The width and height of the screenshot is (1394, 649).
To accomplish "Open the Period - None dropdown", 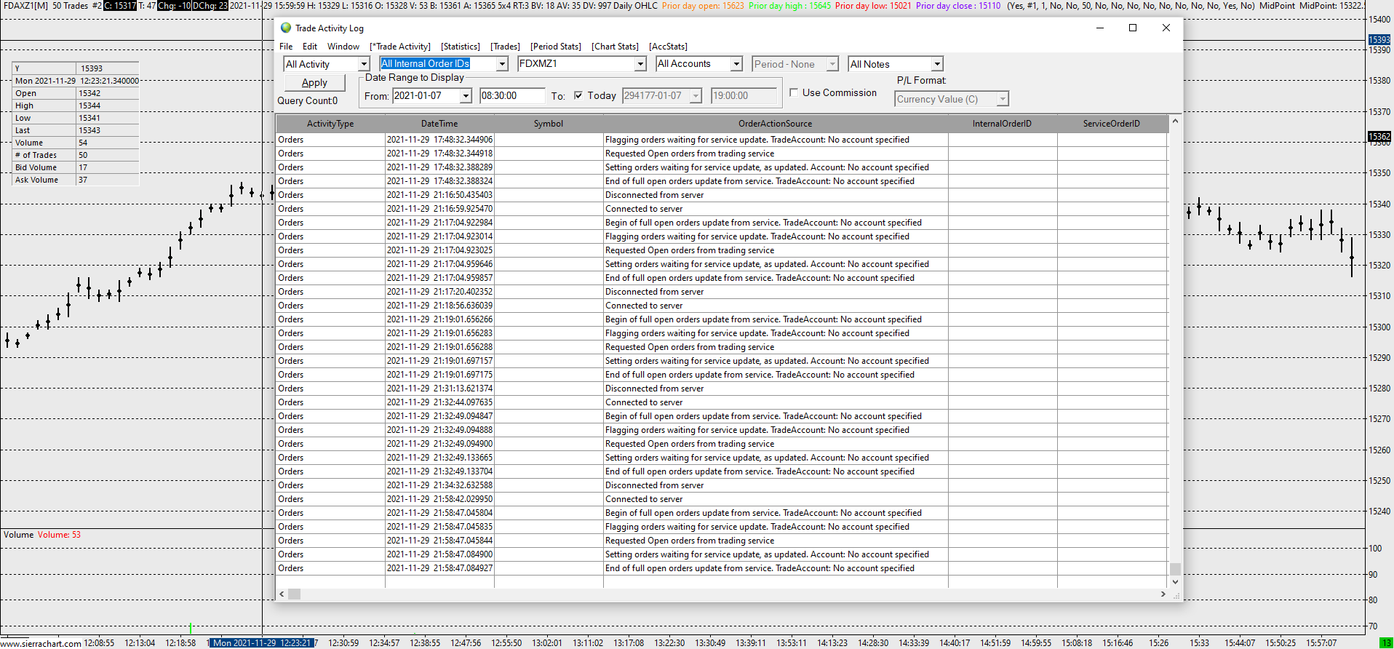I will click(832, 64).
